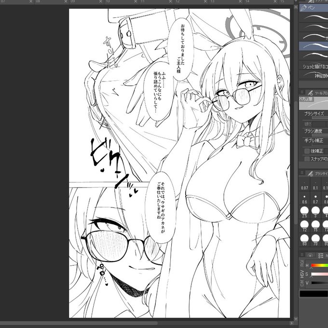Switch to the color wheel tab icon
Image resolution: width=328 pixels, height=328 pixels.
310,255
